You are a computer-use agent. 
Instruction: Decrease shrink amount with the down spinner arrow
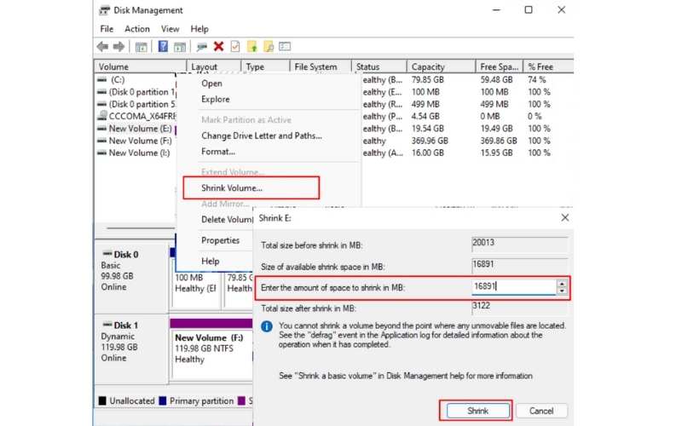coord(561,291)
